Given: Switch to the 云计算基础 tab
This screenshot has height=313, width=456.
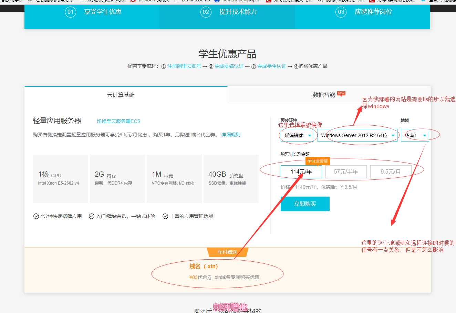Looking at the screenshot, I should pos(126,95).
